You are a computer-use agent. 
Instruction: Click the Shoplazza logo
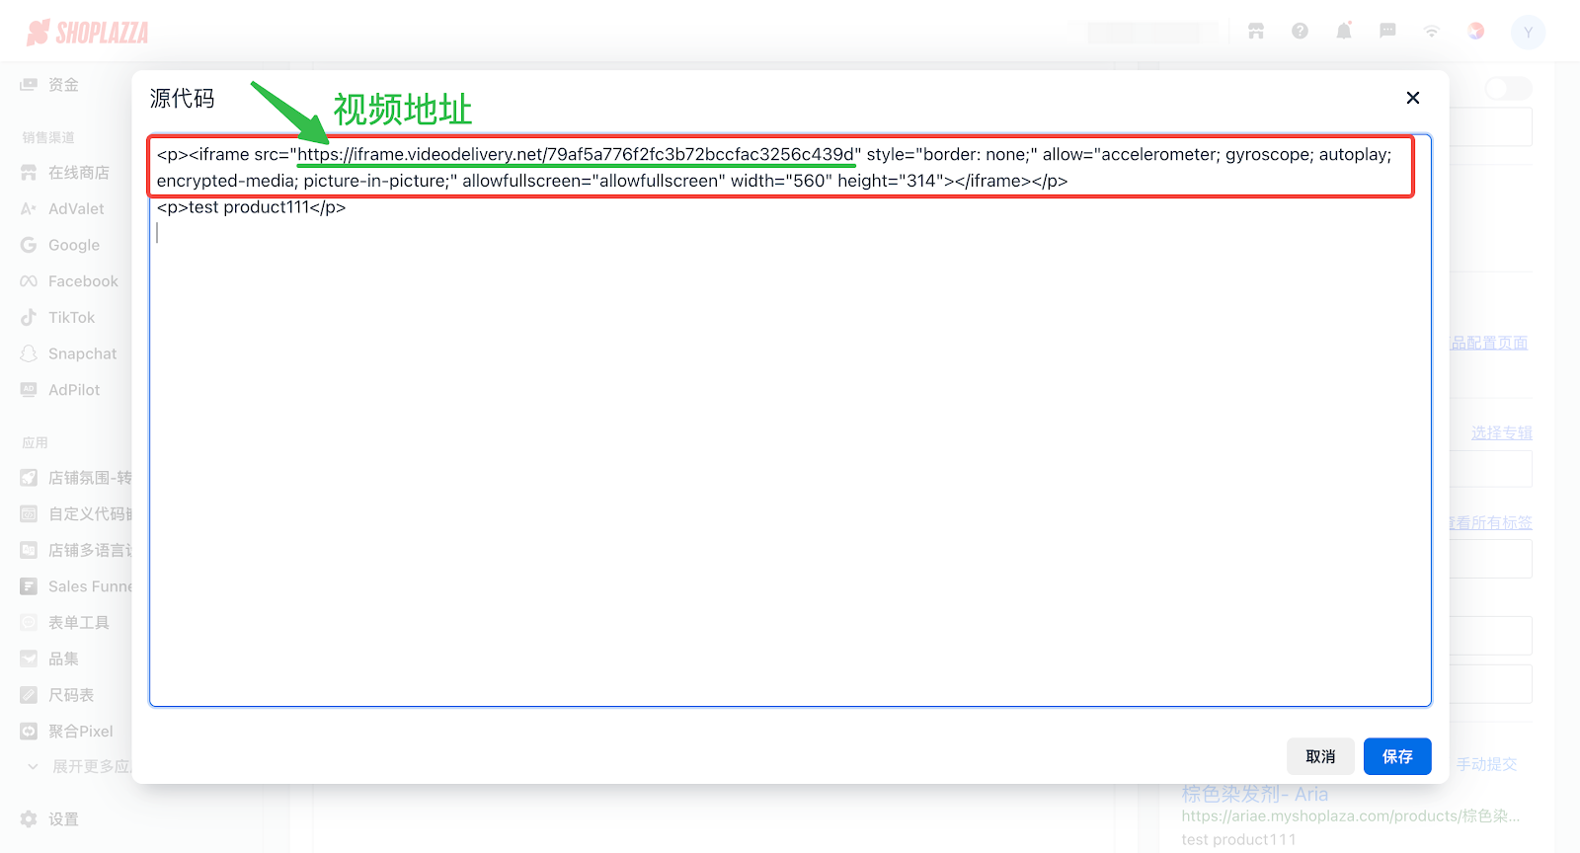[x=88, y=33]
